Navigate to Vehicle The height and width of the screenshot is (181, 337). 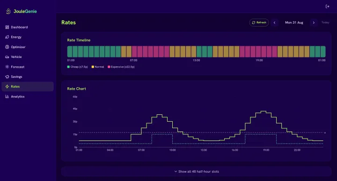(x=28, y=57)
